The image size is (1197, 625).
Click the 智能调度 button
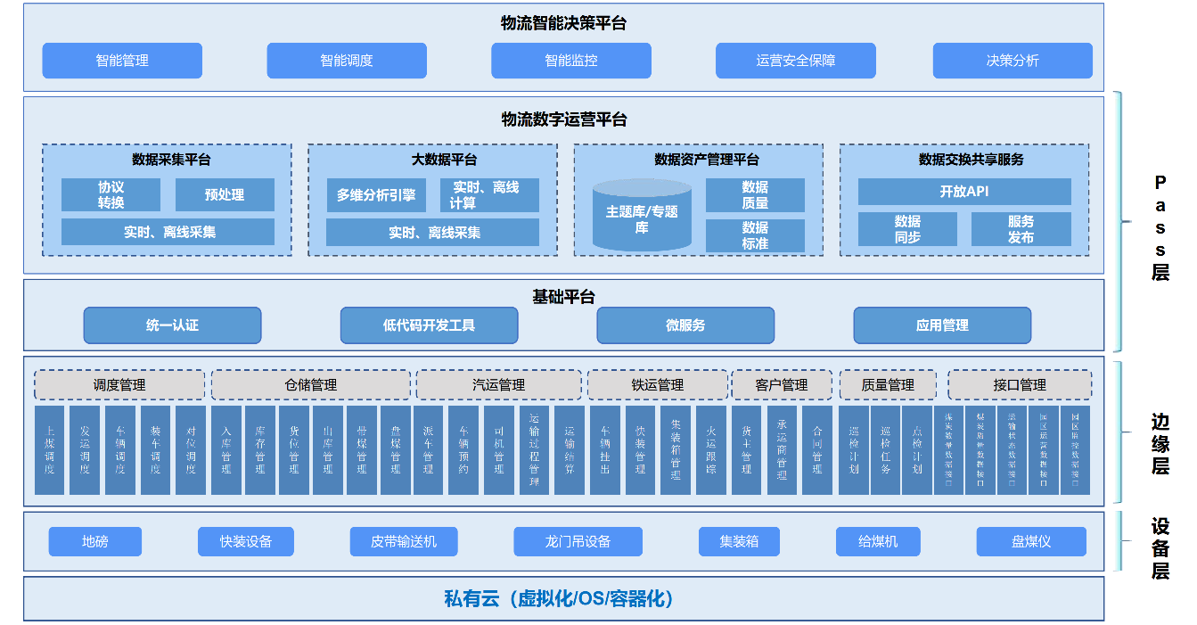click(347, 61)
